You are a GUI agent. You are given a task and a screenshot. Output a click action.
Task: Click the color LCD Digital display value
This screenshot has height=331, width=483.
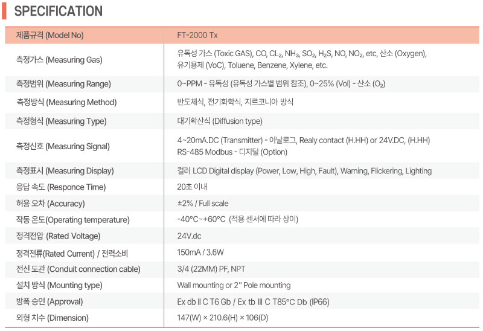point(304,171)
